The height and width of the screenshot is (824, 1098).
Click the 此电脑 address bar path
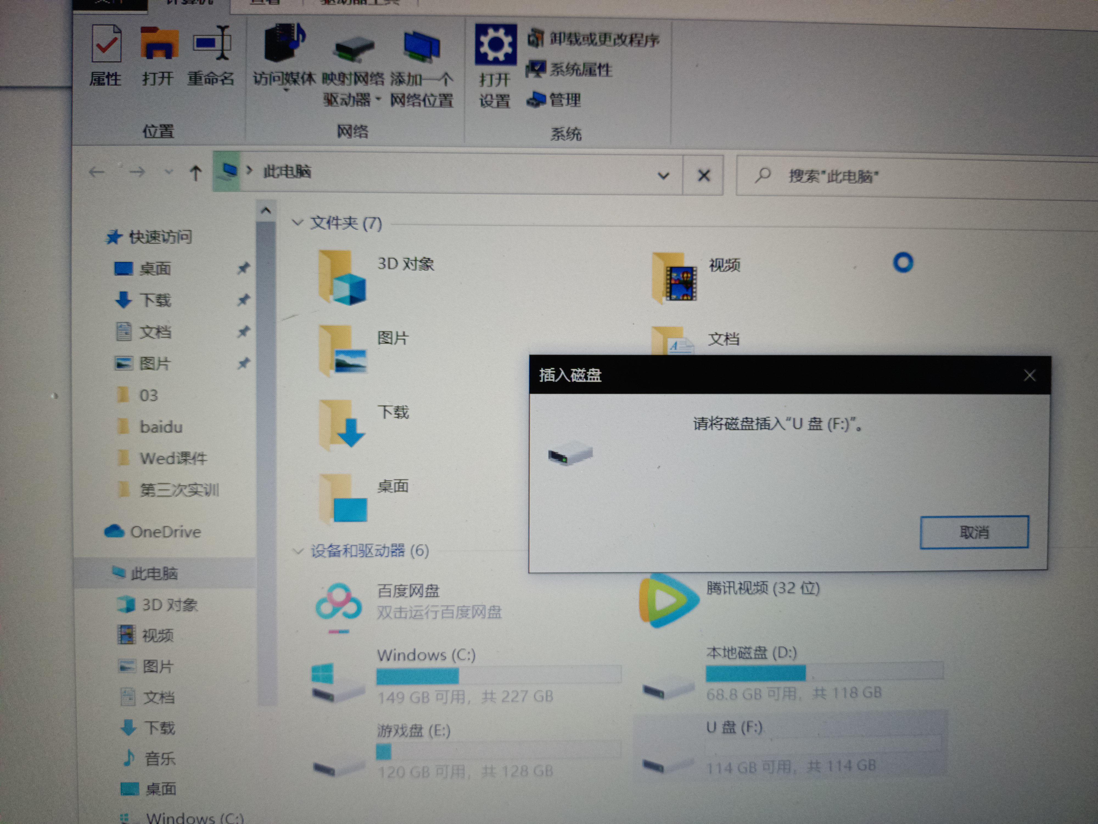click(x=287, y=172)
